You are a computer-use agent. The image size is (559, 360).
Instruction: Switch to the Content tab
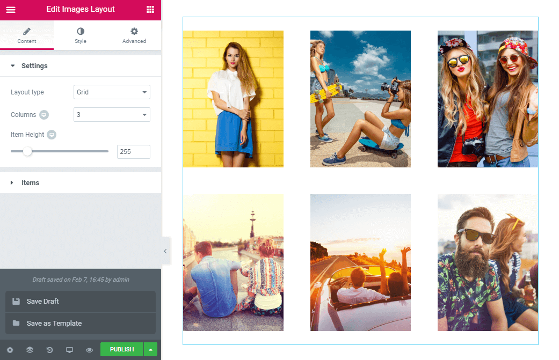pos(27,35)
